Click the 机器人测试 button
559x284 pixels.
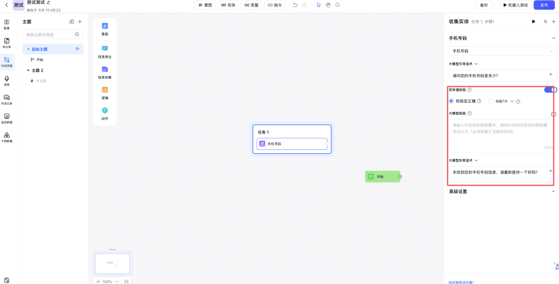515,5
